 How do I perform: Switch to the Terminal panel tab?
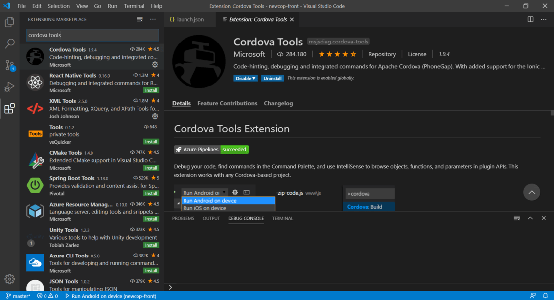click(282, 218)
